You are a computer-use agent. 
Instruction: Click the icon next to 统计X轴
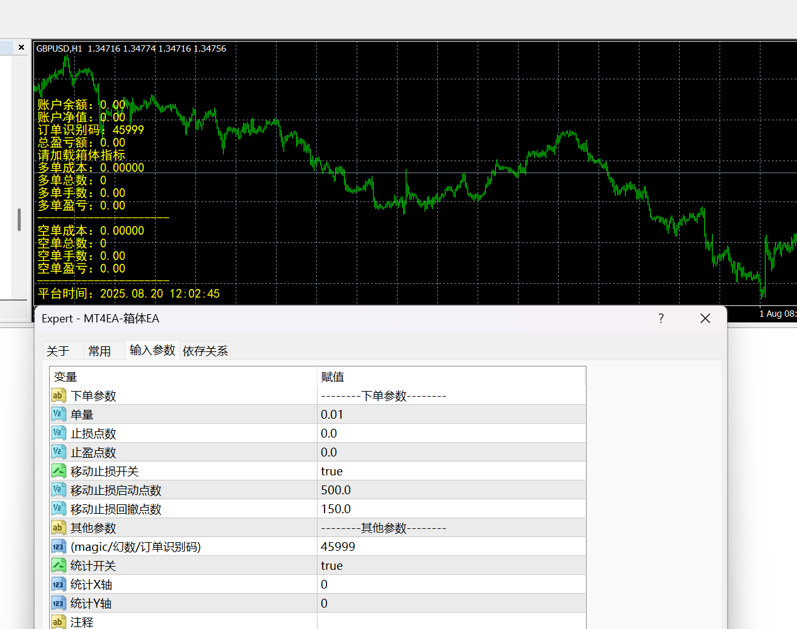point(58,584)
